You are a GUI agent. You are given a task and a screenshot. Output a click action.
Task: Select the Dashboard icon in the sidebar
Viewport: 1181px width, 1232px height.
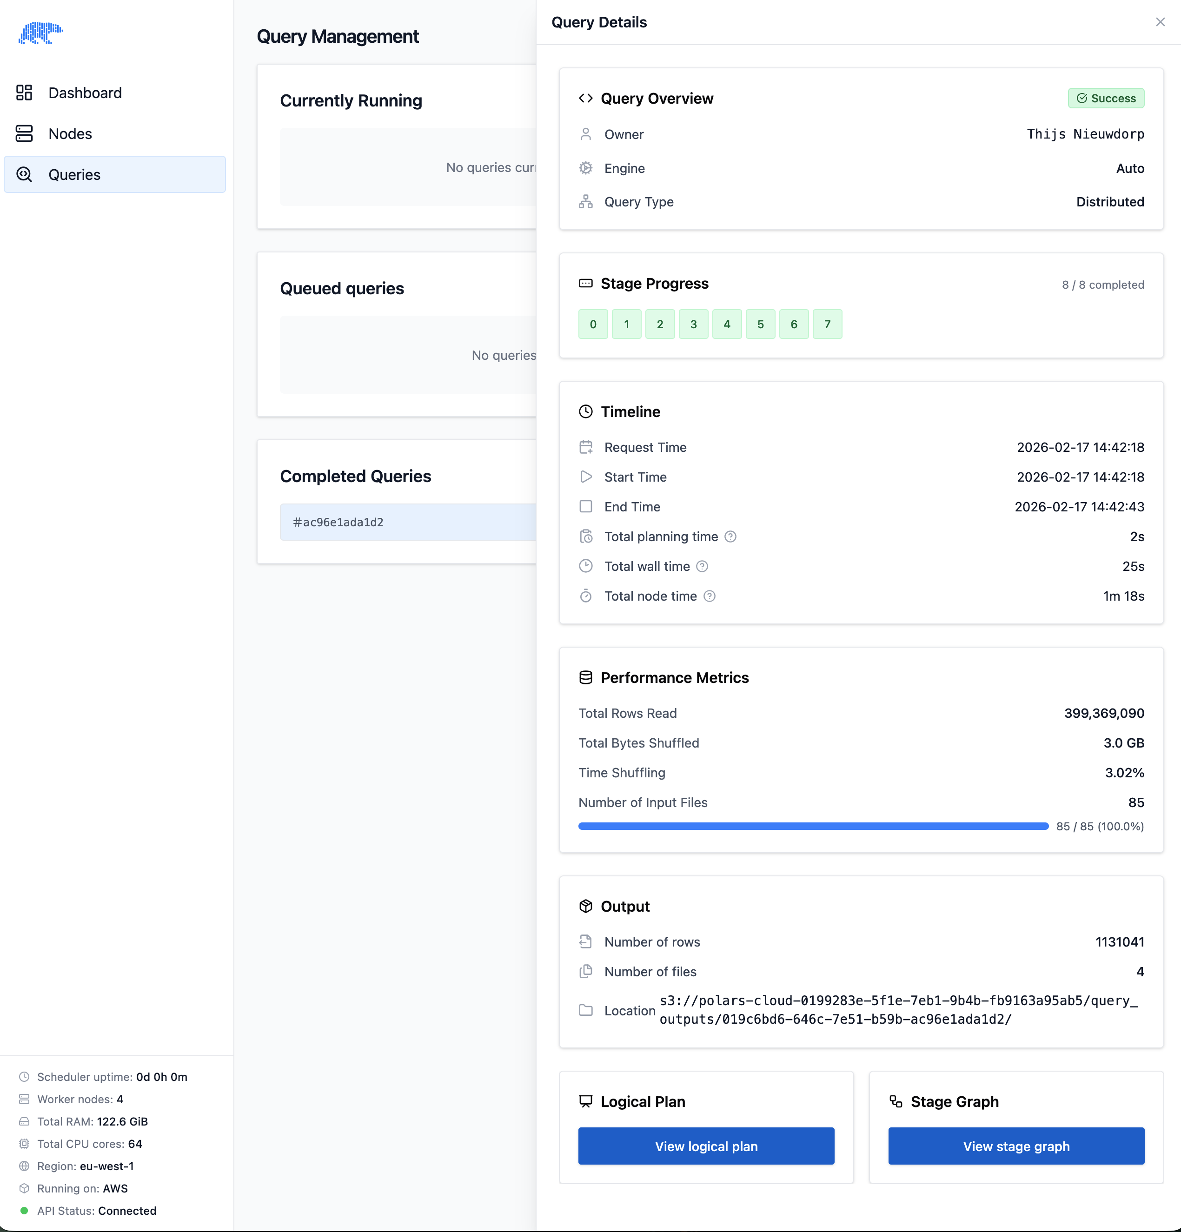point(25,93)
